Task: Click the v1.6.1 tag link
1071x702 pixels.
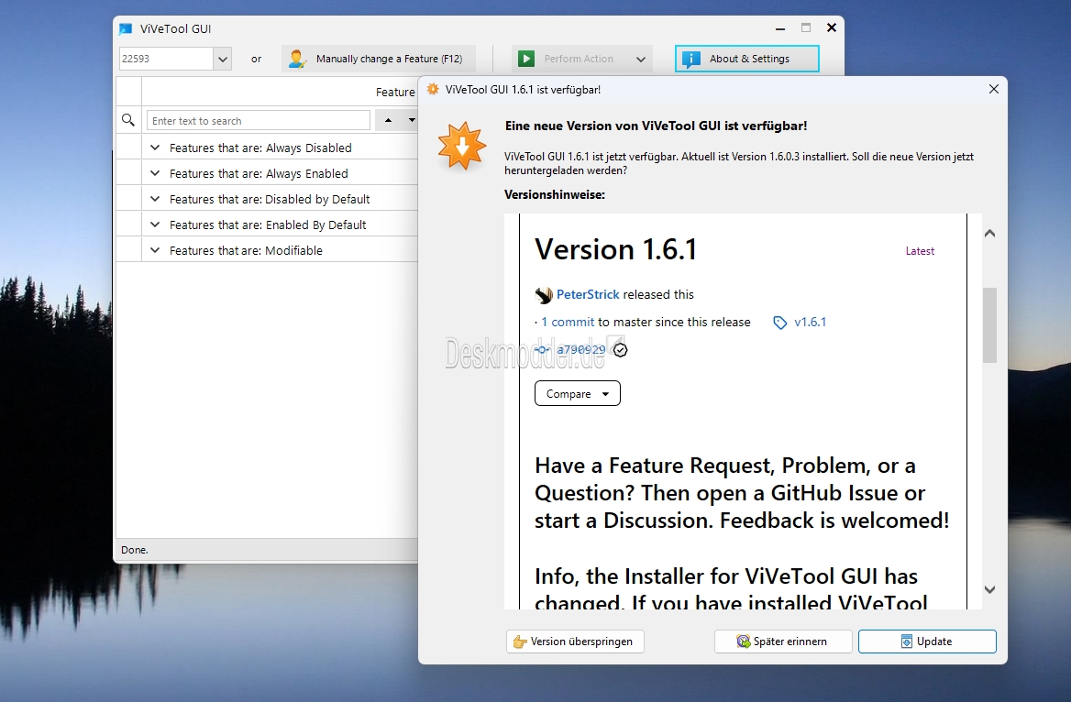Action: coord(810,323)
